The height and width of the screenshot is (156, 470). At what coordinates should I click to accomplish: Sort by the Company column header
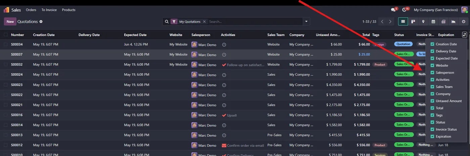[297, 35]
